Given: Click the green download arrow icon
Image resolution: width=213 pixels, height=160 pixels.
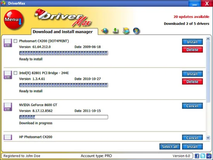Looking at the screenshot, I should click(x=115, y=31).
